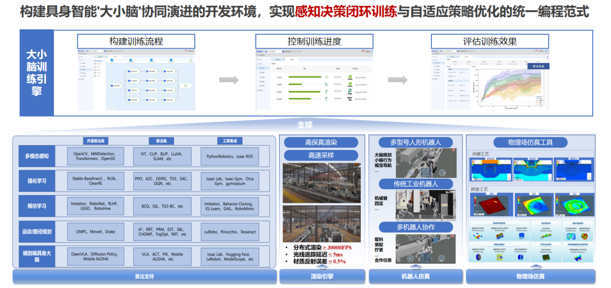Click the gray arrow after the 构建训练流程 screenshot
This screenshot has height=288, width=611.
click(233, 80)
